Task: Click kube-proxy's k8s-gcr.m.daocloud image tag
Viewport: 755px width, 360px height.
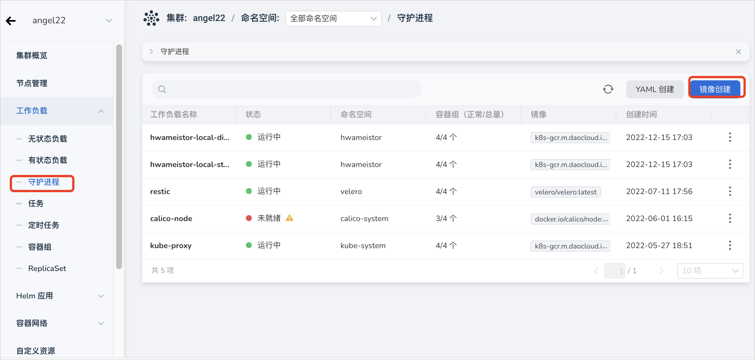Action: (571, 246)
